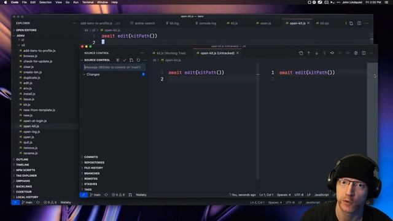Go to next change with down arrow
Image resolution: width=393 pixels, height=221 pixels.
(317, 53)
